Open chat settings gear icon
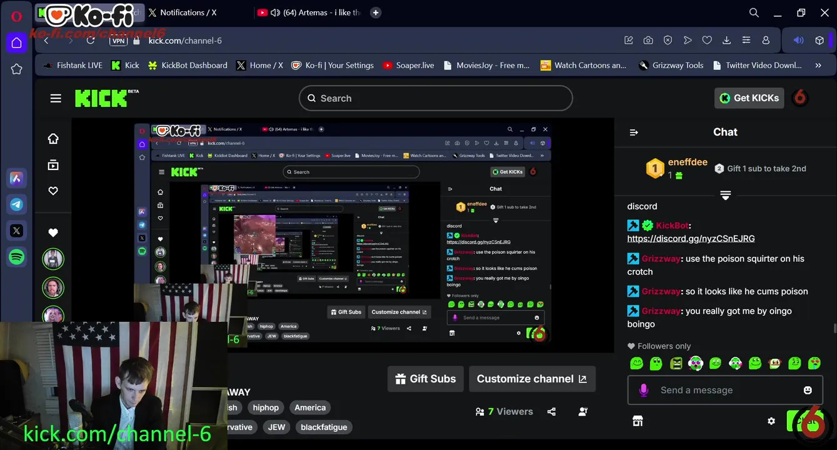The image size is (837, 450). (x=771, y=421)
